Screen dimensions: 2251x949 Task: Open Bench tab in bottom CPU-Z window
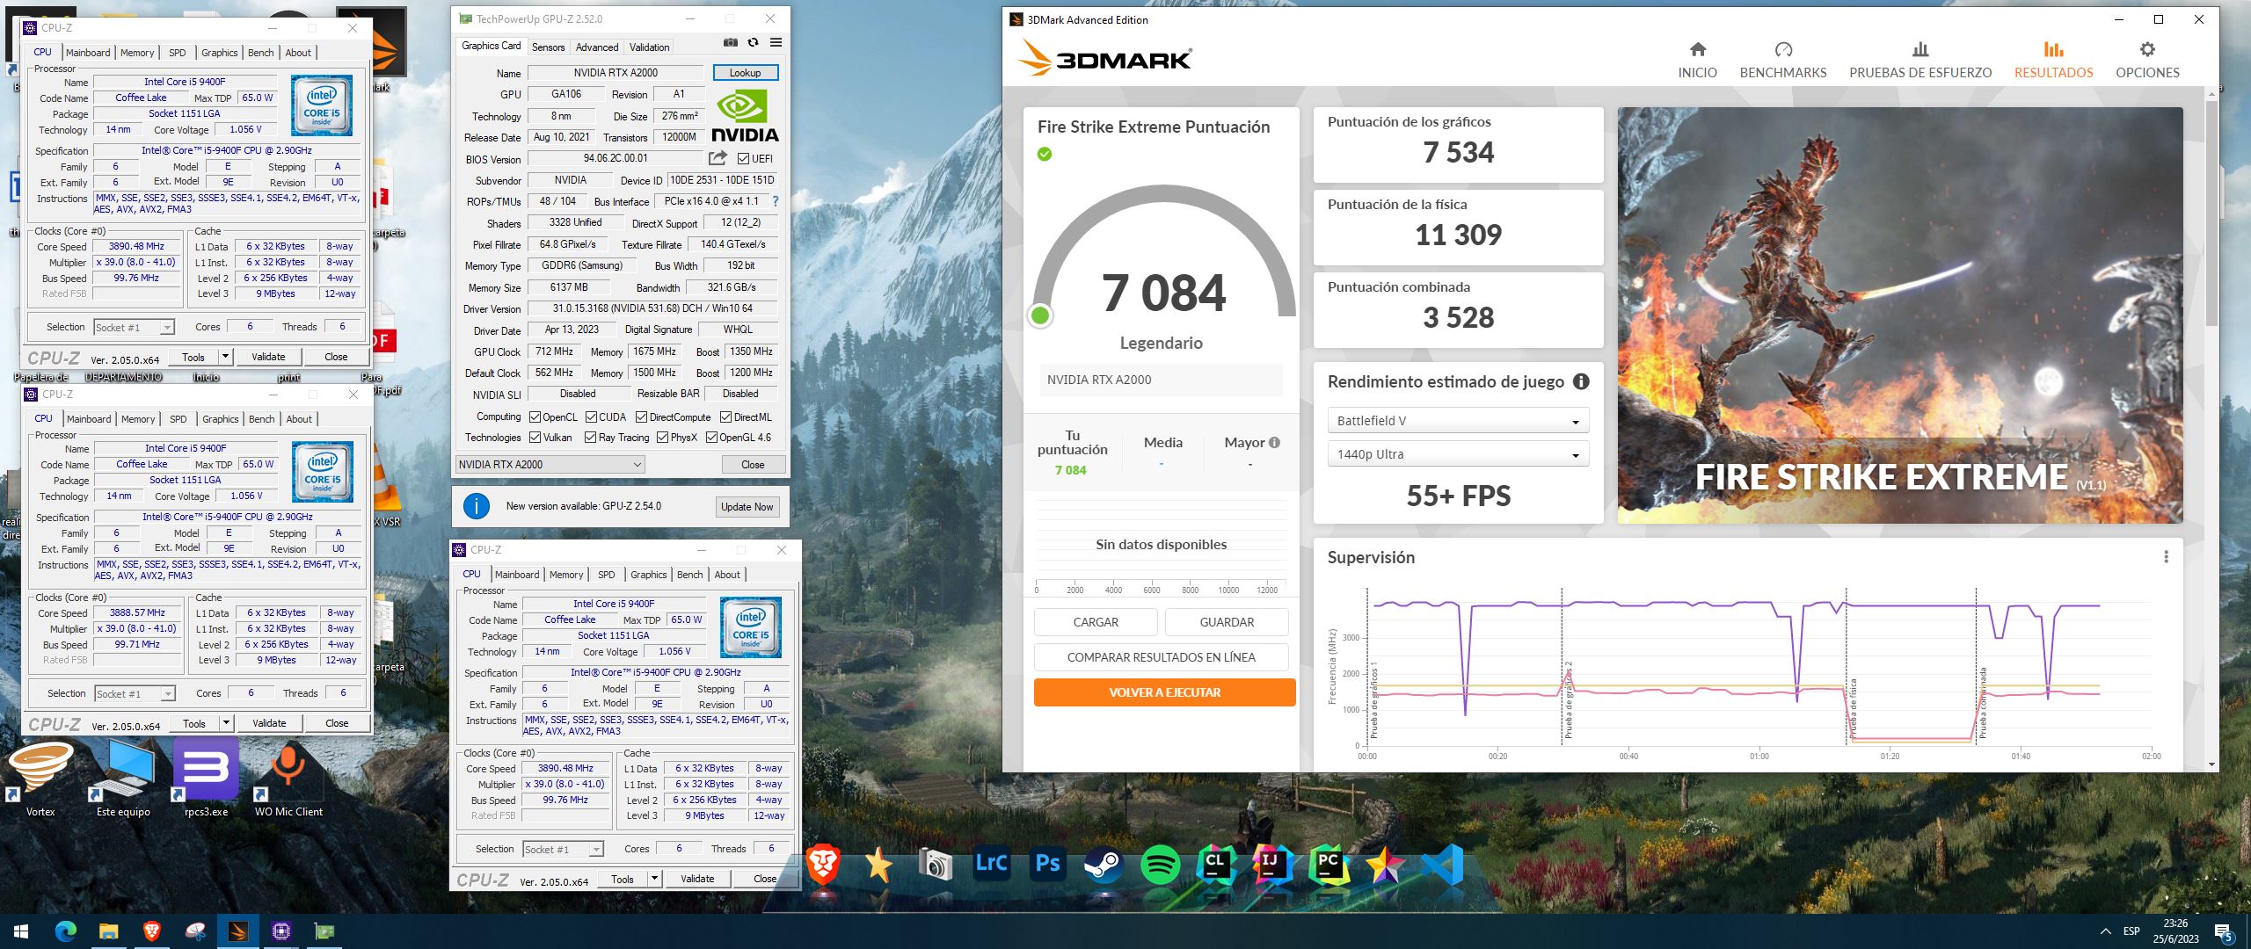point(689,575)
